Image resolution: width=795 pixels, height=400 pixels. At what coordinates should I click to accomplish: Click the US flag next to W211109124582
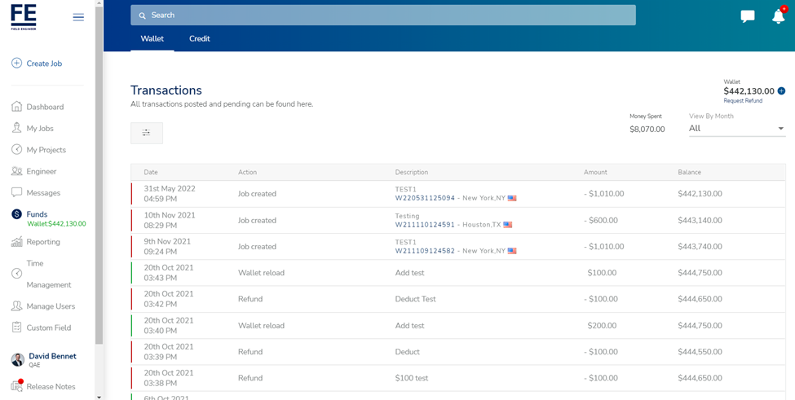point(512,251)
